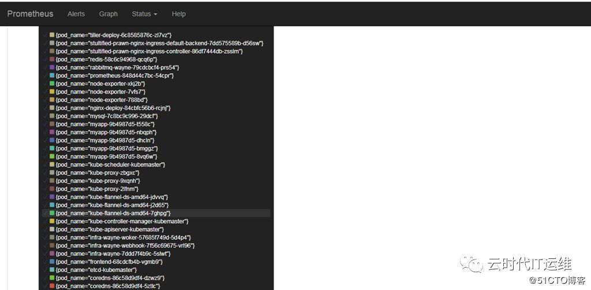Click teal swatch of myapp-9b4987d5-bmggz

point(52,148)
